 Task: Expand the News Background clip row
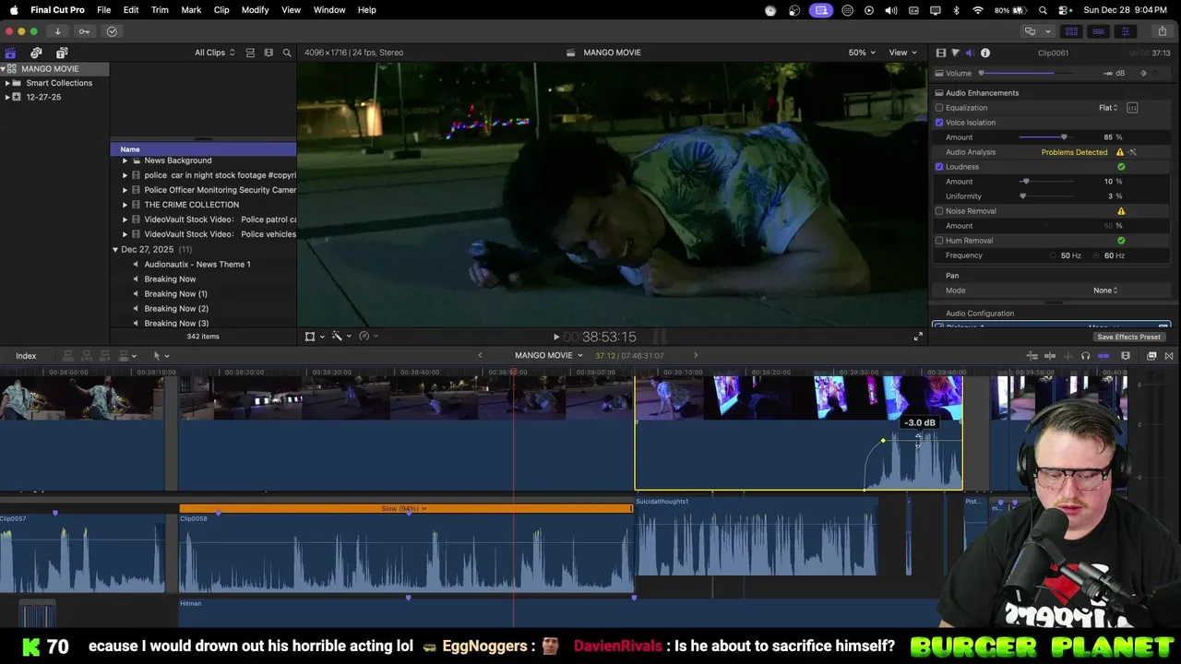(x=125, y=160)
